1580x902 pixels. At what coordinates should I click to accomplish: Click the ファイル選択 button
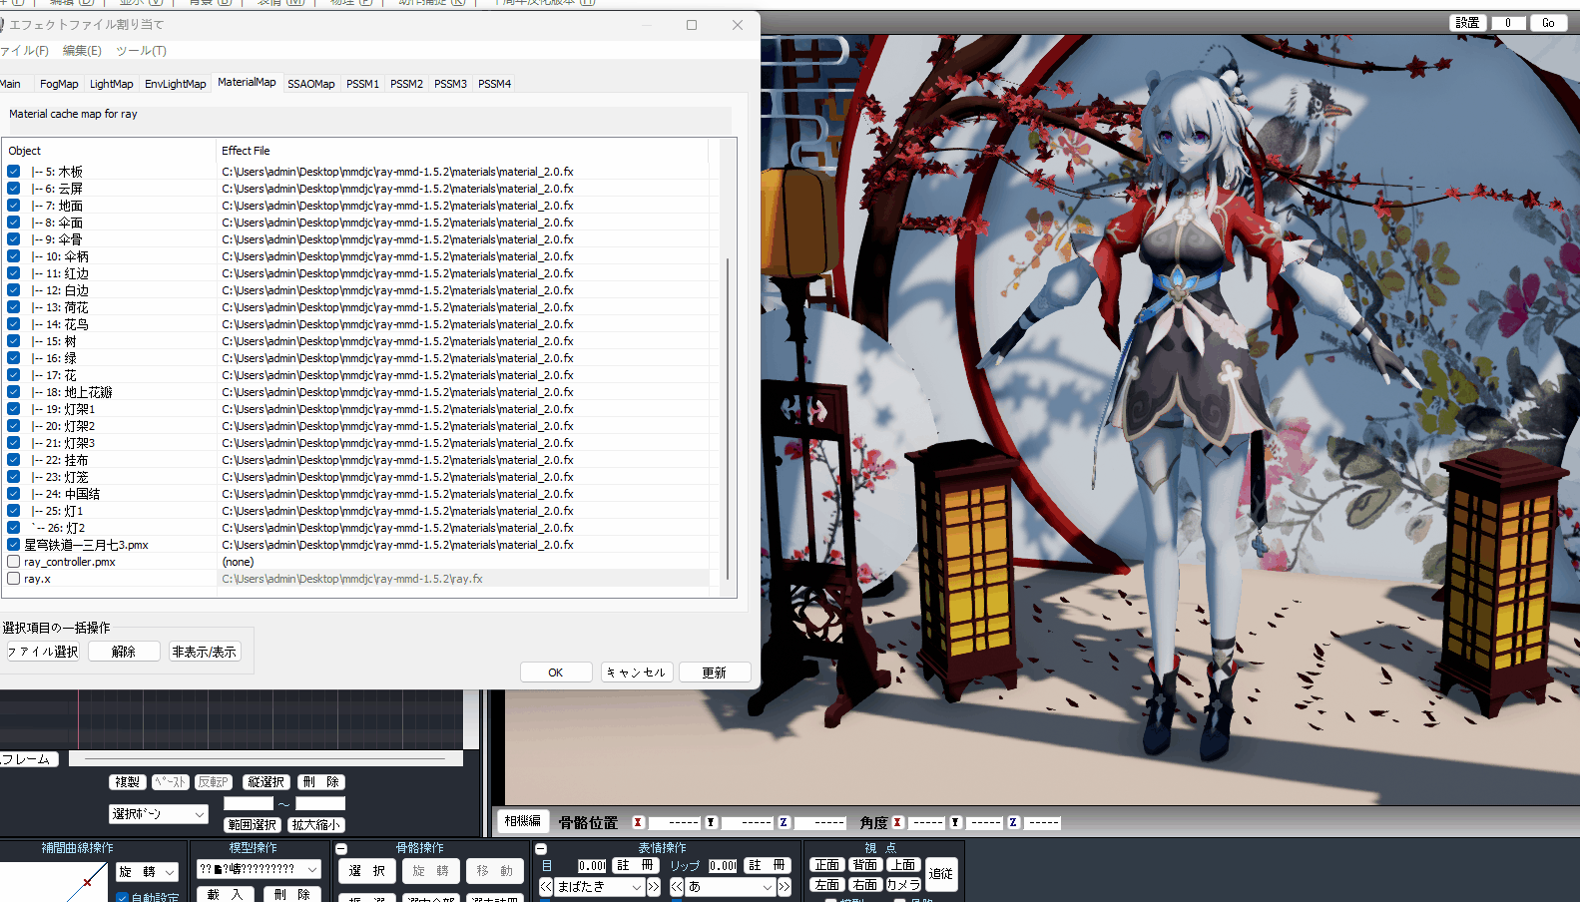(41, 652)
